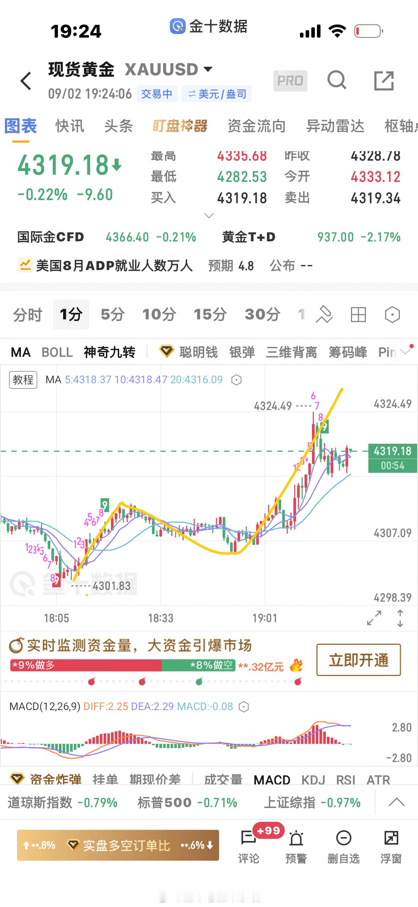Select KDJ sub-indicator
The height and width of the screenshot is (907, 418).
pyautogui.click(x=313, y=780)
